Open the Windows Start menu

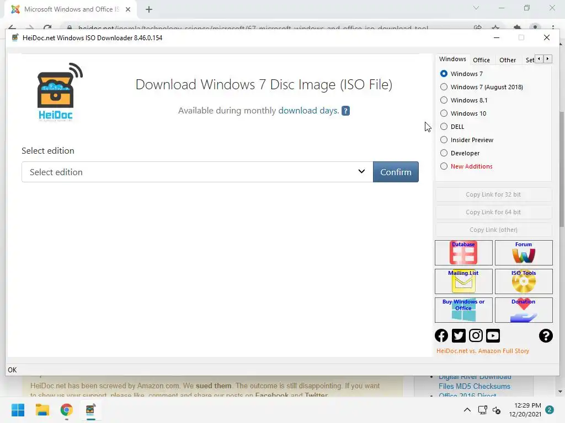(x=18, y=410)
